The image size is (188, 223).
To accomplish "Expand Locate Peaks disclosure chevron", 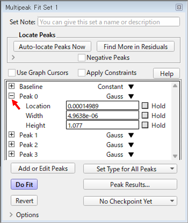I will [13, 58].
